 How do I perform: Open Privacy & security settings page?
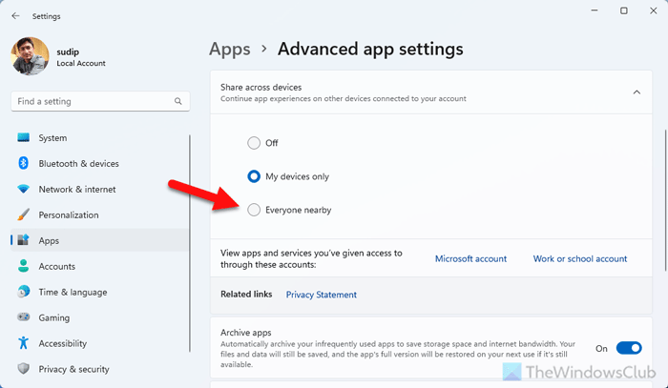(x=73, y=369)
